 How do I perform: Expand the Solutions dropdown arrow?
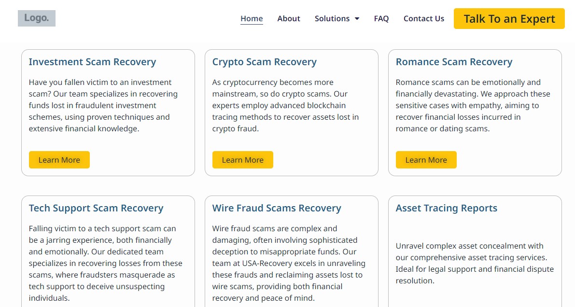357,19
